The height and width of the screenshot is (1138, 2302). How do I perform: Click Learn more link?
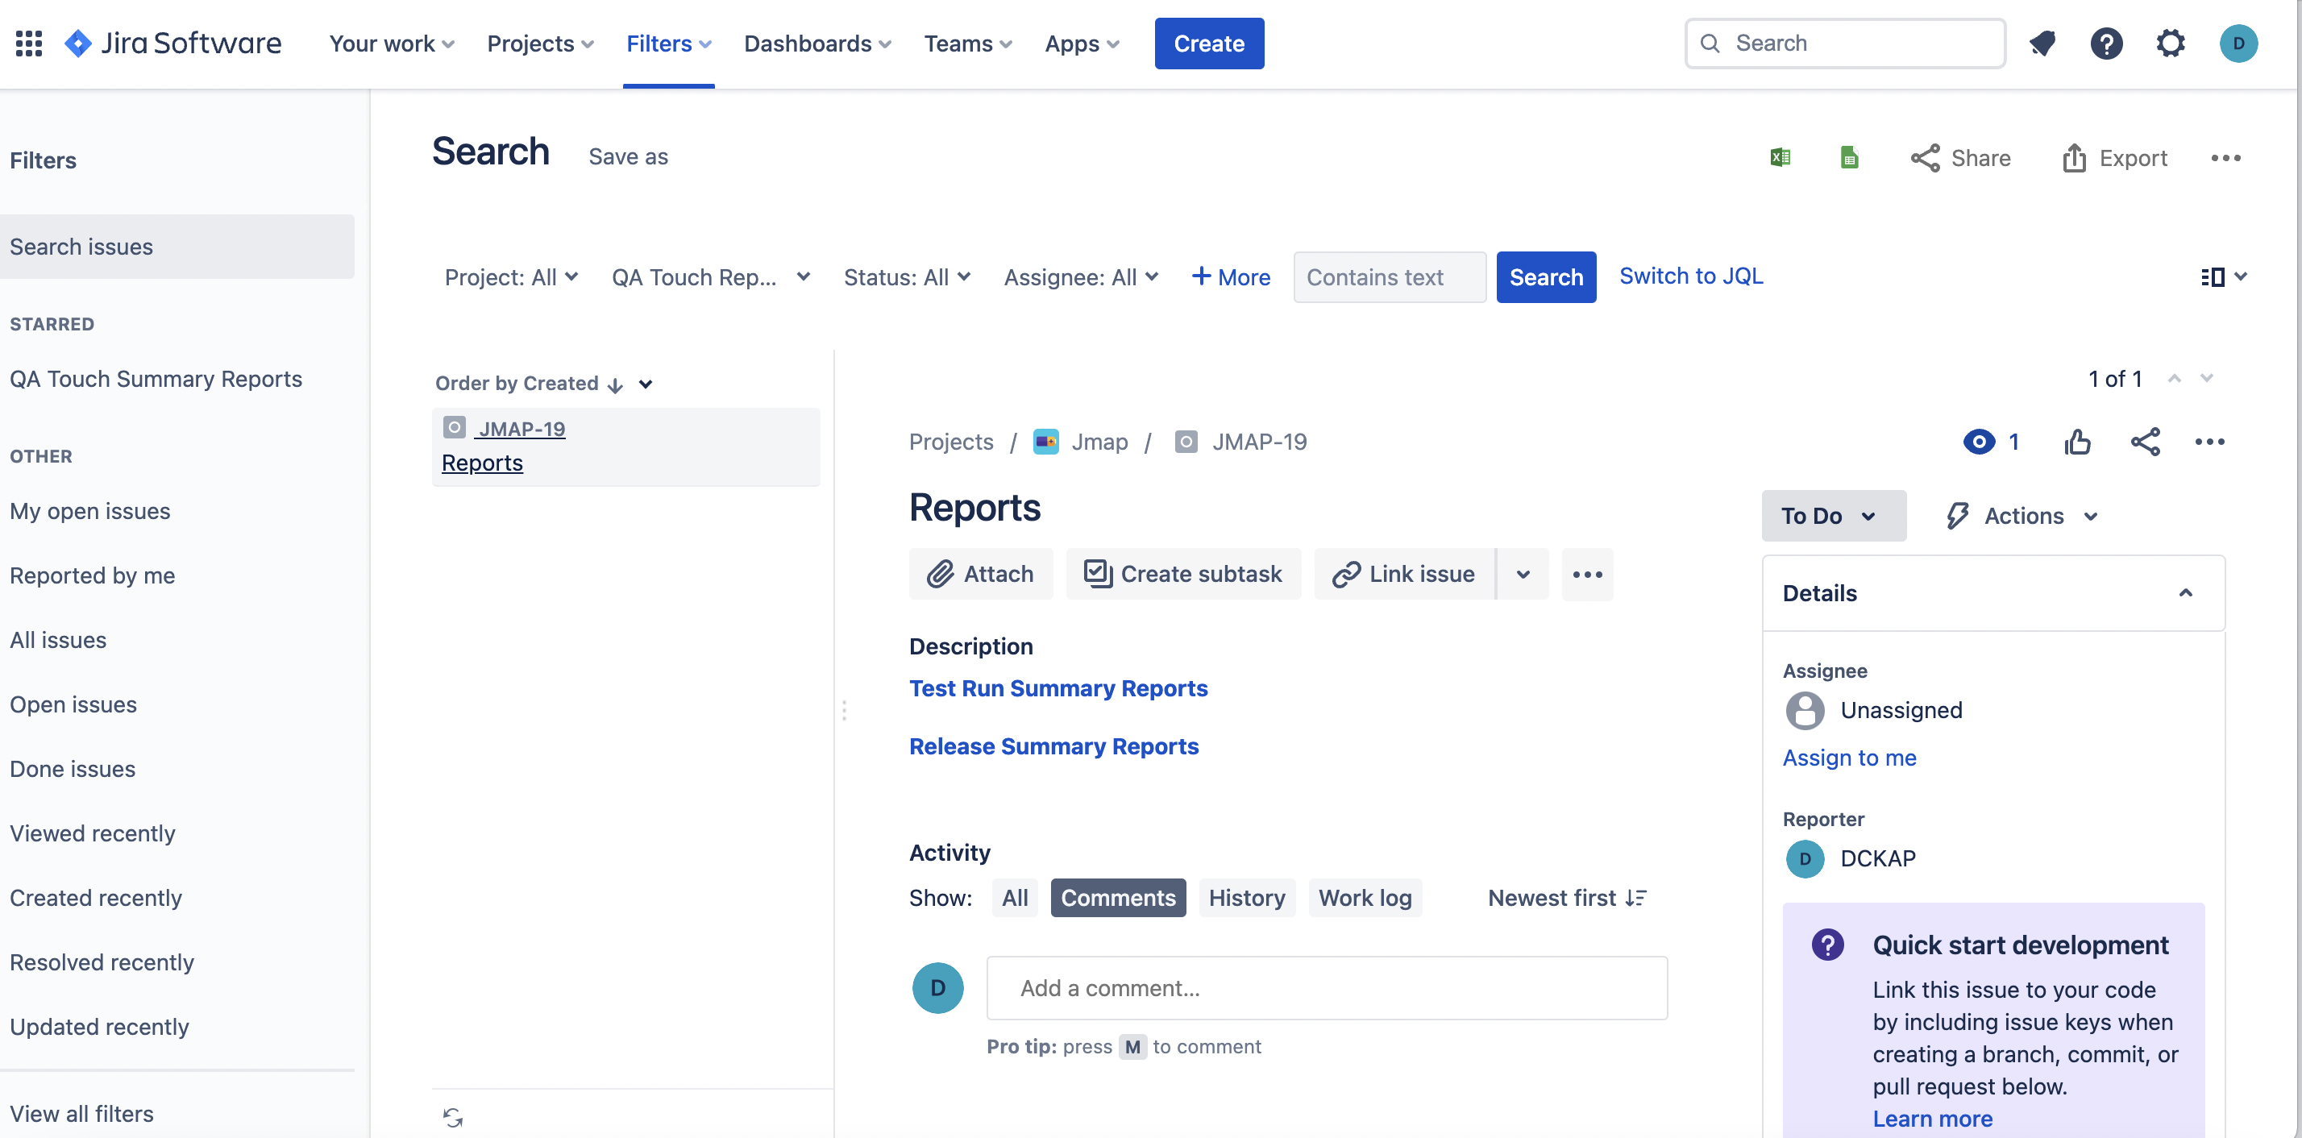1932,1119
